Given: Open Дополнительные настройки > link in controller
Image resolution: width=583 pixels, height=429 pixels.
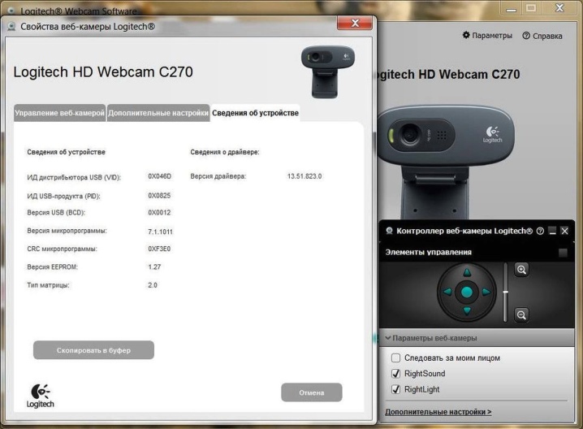Looking at the screenshot, I should [x=438, y=412].
